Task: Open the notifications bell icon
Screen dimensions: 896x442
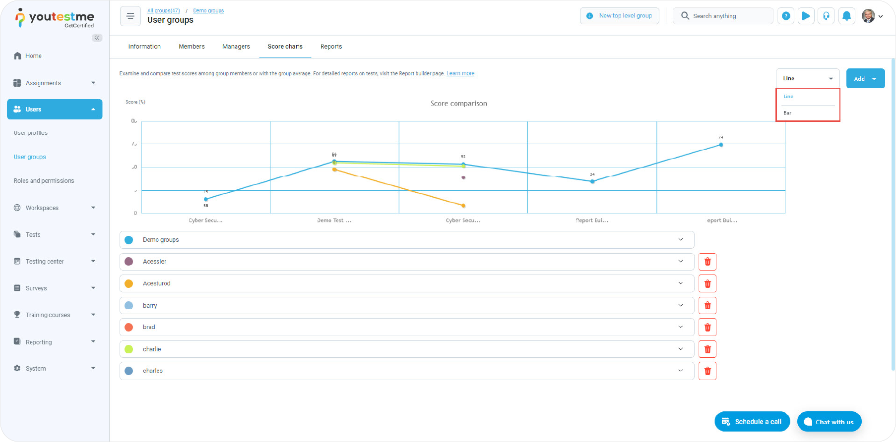Action: click(x=846, y=16)
